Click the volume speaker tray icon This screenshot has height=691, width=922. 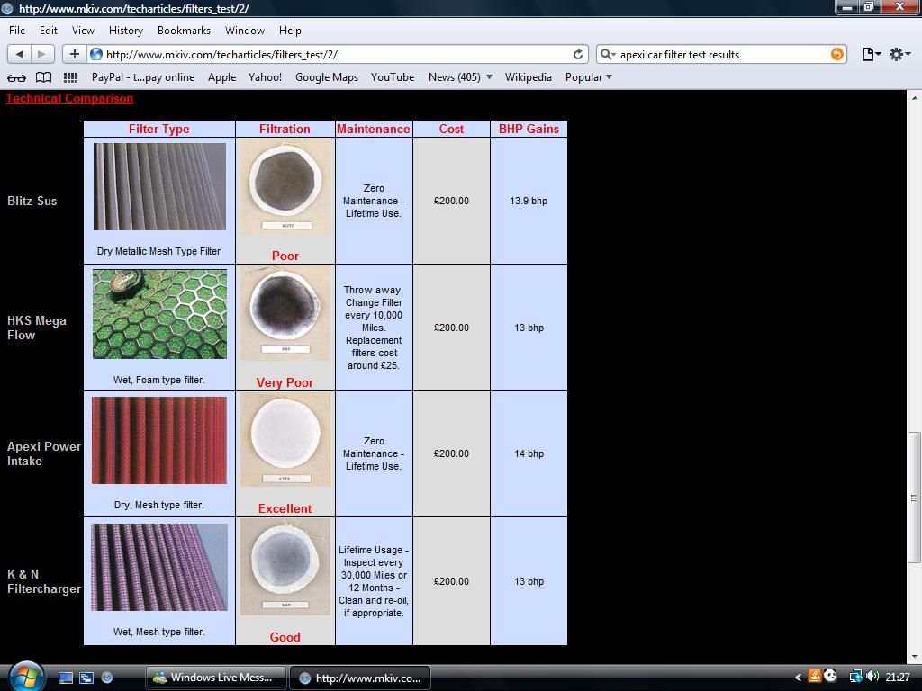[872, 677]
